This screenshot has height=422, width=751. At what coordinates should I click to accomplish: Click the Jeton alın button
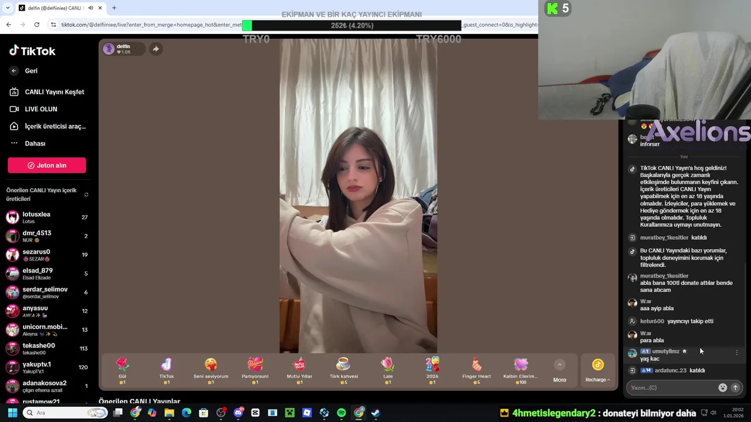(47, 165)
